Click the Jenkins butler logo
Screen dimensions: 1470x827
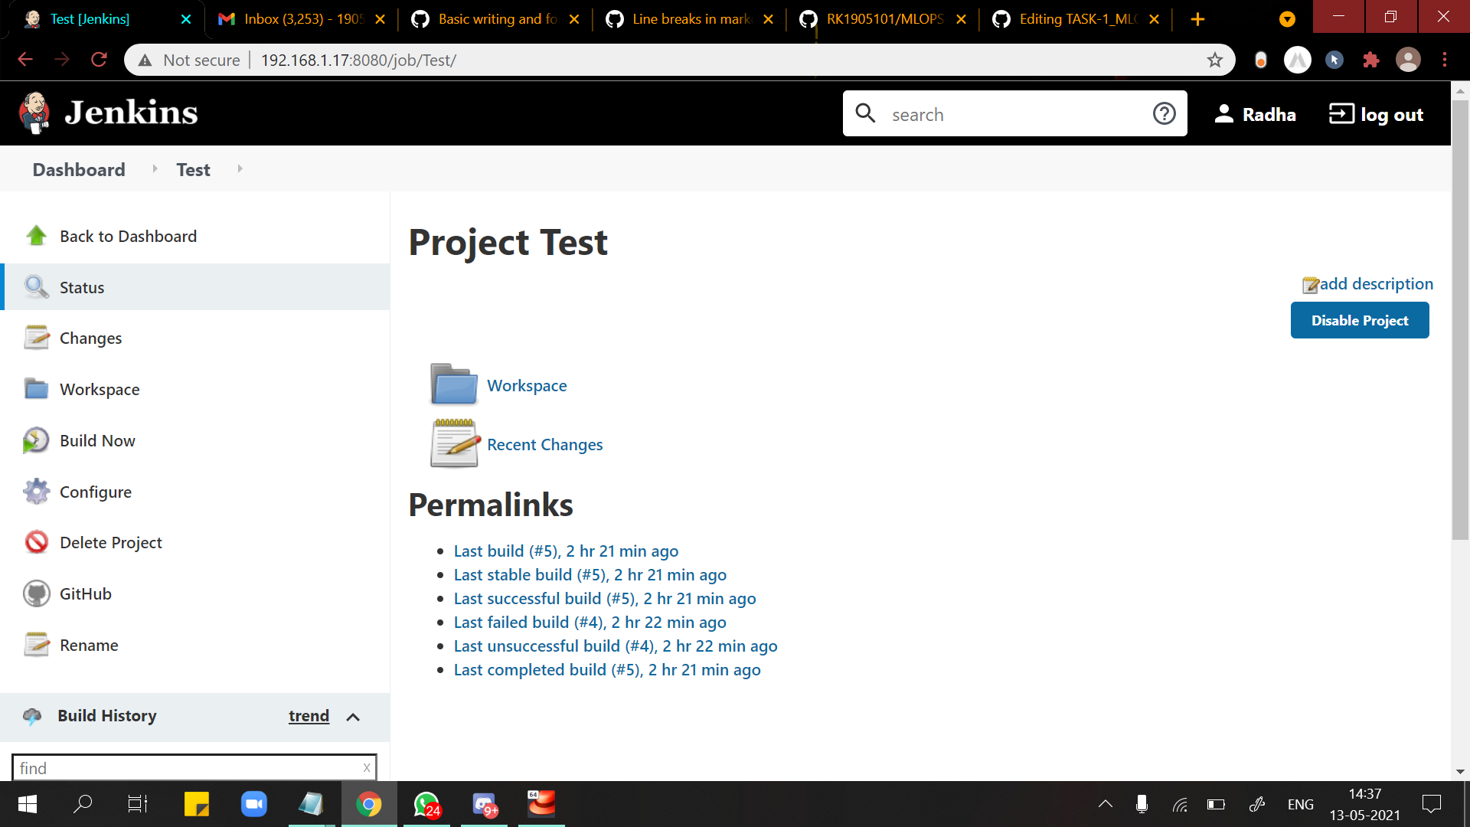click(x=34, y=113)
